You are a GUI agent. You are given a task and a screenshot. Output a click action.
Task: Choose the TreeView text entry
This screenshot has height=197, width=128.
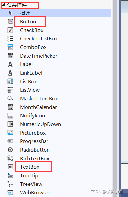click(x=31, y=184)
